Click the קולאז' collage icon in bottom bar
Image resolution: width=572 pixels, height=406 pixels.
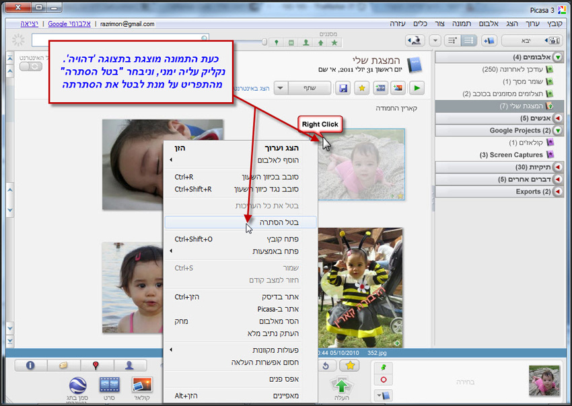point(142,385)
